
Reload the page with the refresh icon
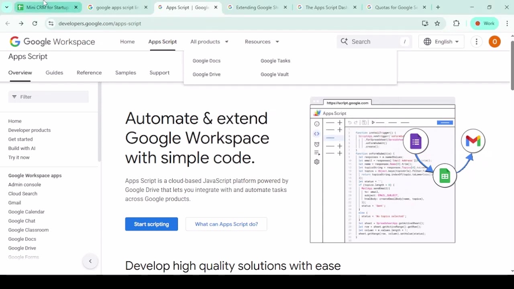point(35,23)
